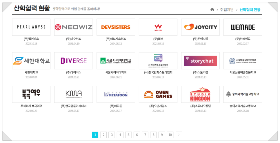The height and width of the screenshot is (143, 280).
Task: Go to home via breadcrumb house icon
Action: [x=212, y=10]
